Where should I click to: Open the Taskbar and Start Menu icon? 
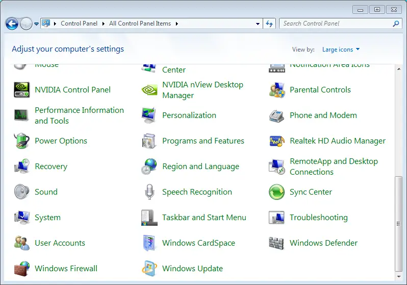point(149,218)
